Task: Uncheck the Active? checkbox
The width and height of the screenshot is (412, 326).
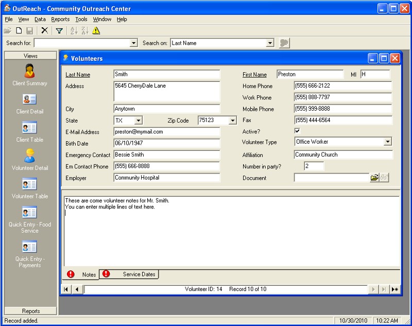Action: point(297,131)
